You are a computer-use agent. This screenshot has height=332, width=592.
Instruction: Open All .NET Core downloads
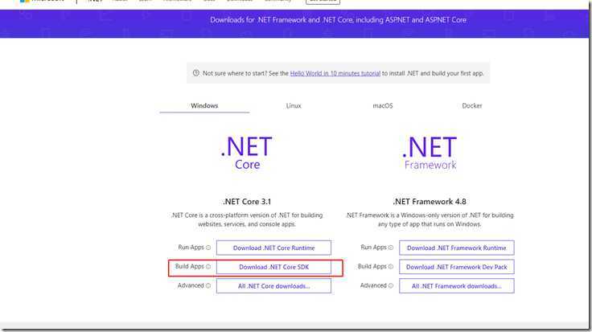coord(273,286)
